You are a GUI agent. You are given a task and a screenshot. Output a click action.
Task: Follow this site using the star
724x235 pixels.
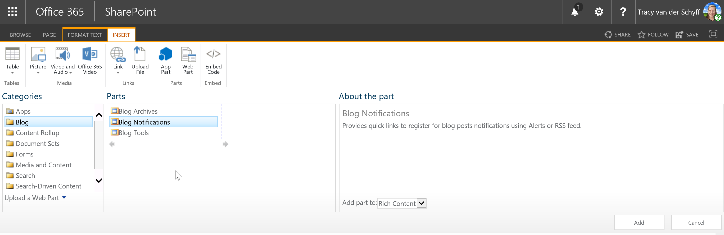pos(653,35)
